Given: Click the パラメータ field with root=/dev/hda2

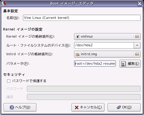Looking at the screenshot, I should click(x=95, y=63).
